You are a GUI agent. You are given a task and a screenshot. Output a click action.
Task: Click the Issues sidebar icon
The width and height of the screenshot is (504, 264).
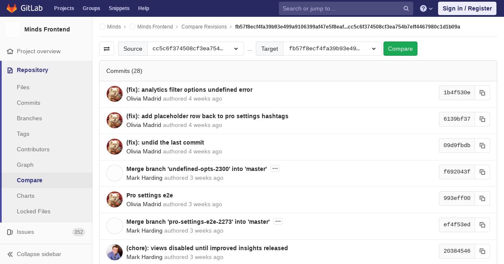tap(10, 232)
